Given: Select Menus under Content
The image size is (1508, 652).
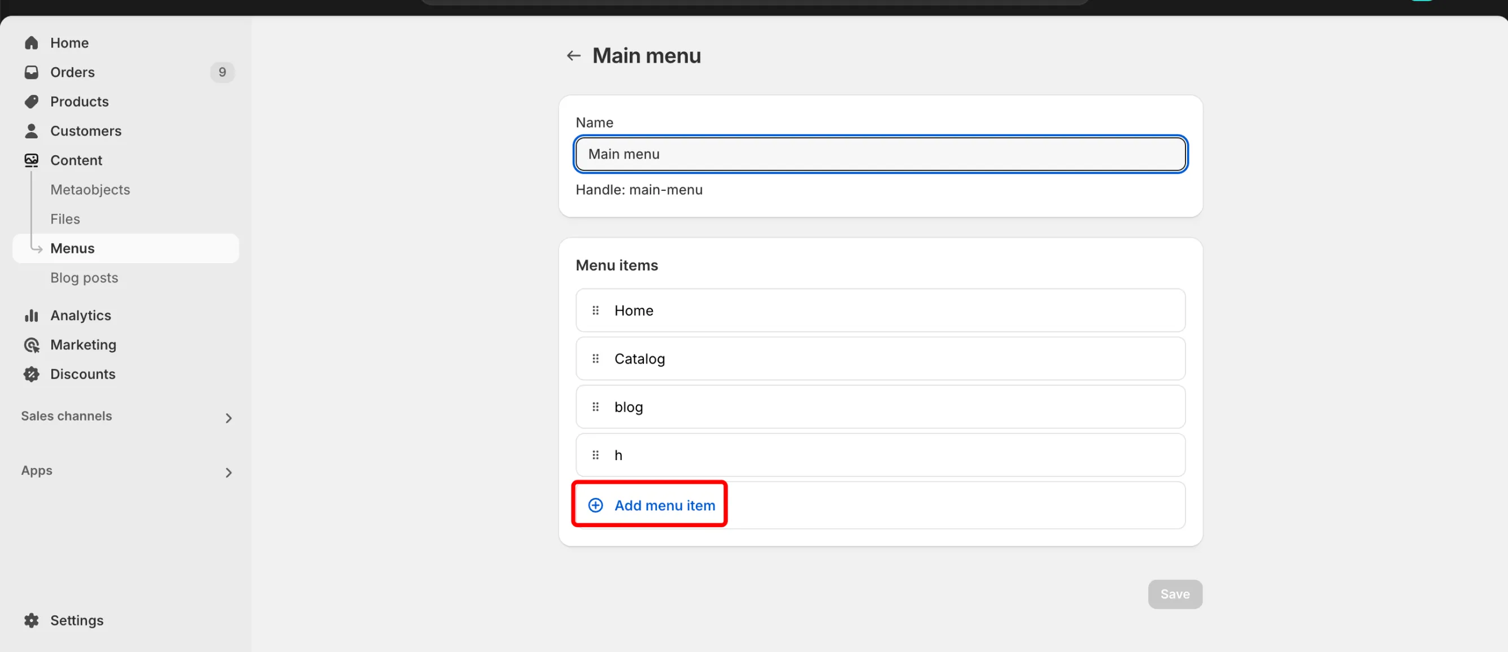Looking at the screenshot, I should 126,248.
